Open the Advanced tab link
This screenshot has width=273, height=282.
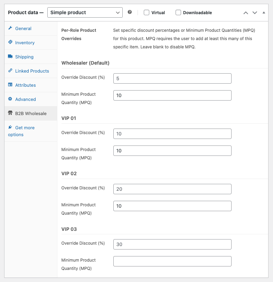point(26,99)
